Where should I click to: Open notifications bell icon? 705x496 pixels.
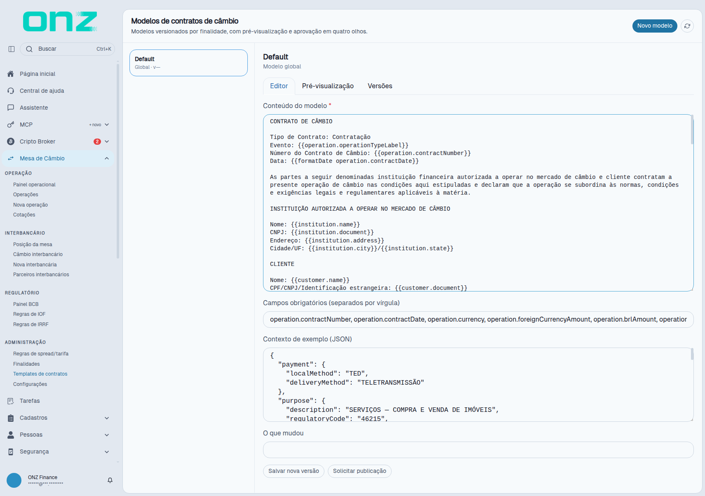coord(110,480)
